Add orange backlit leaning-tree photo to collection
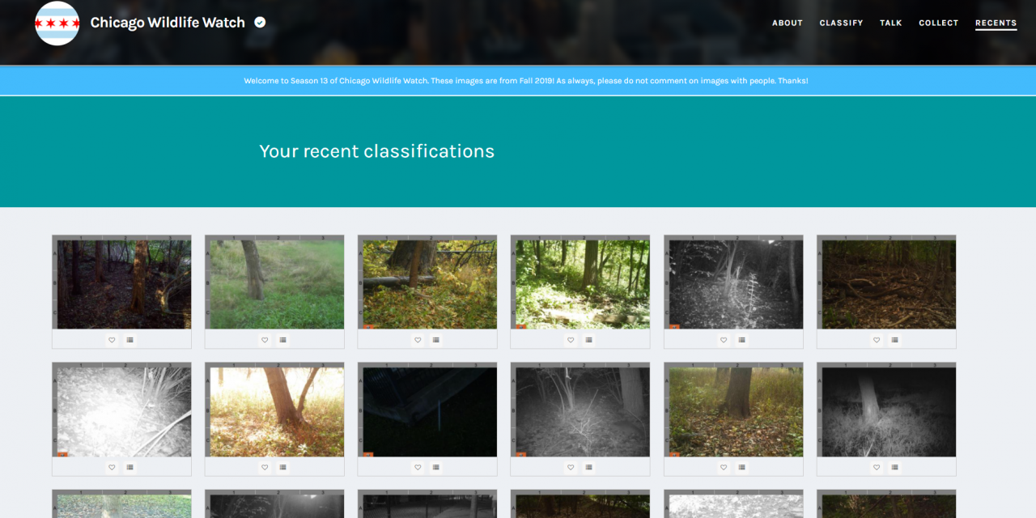Viewport: 1036px width, 518px height. [x=282, y=467]
